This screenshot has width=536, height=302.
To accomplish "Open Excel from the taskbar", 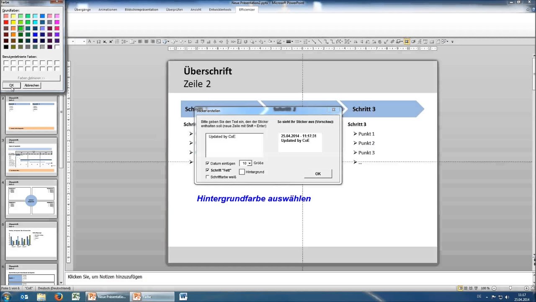I will [x=76, y=297].
